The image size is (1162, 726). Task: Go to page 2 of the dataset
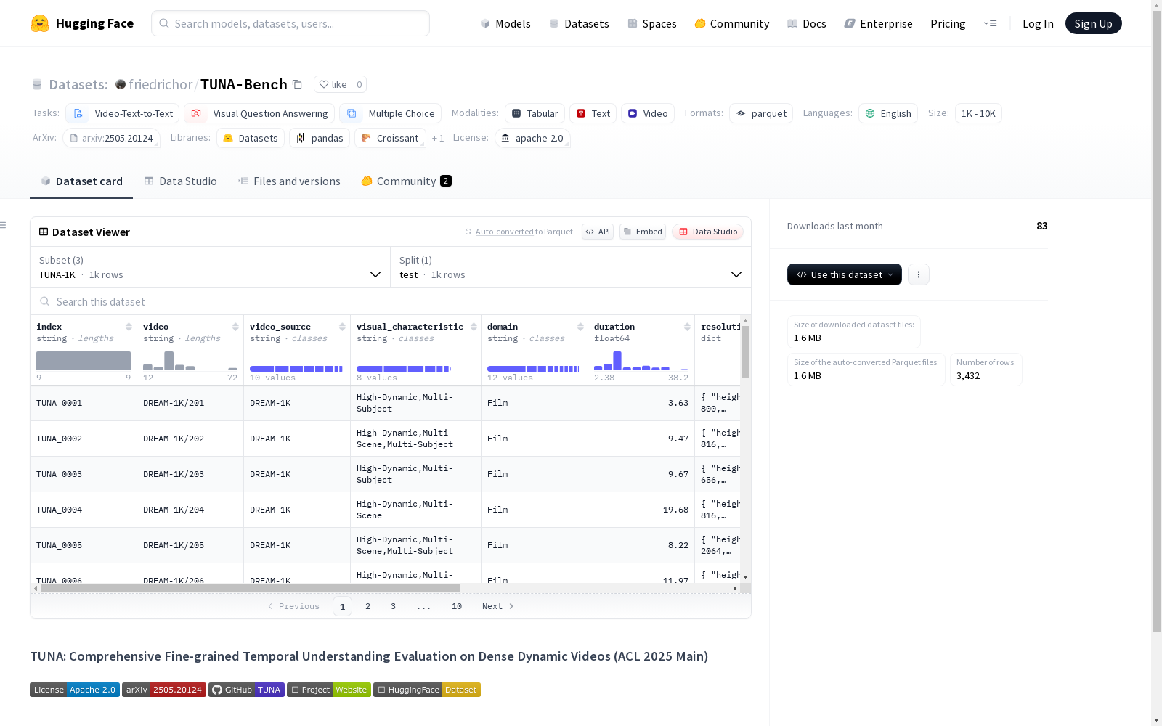(x=367, y=606)
